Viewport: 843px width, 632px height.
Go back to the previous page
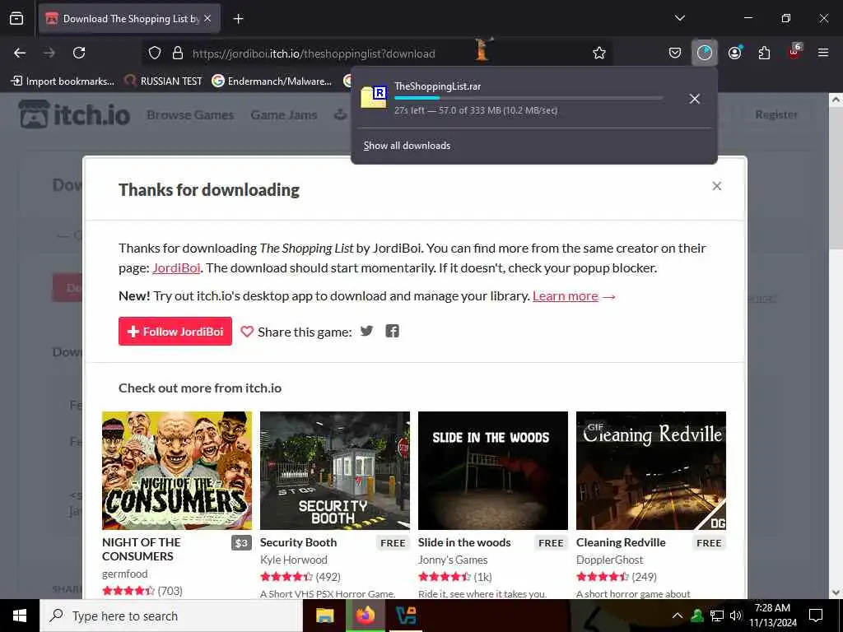tap(20, 53)
